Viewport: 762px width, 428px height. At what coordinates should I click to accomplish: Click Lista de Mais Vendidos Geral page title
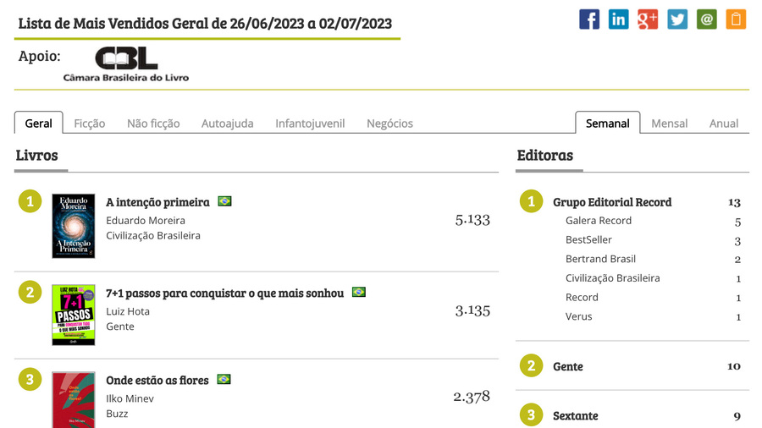click(205, 24)
